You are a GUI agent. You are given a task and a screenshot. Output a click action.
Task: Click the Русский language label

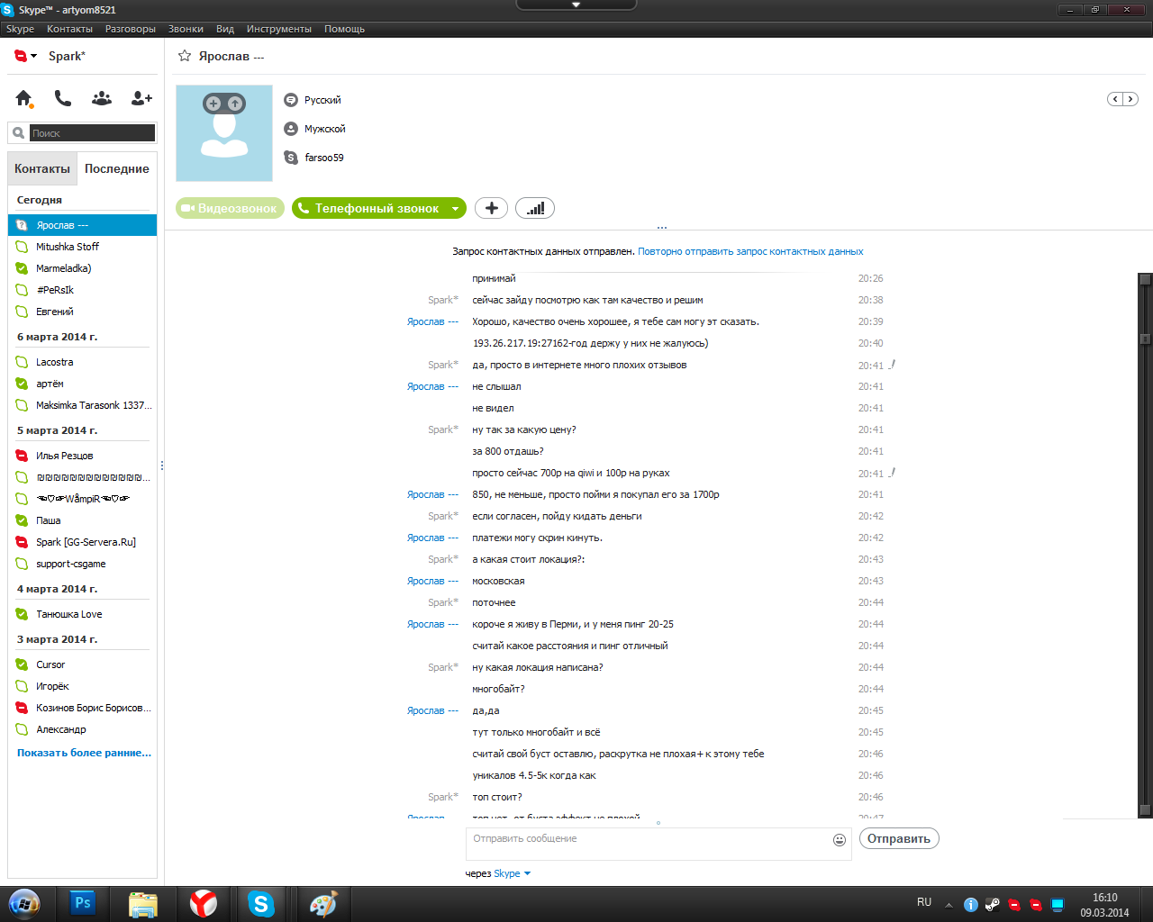coord(322,100)
